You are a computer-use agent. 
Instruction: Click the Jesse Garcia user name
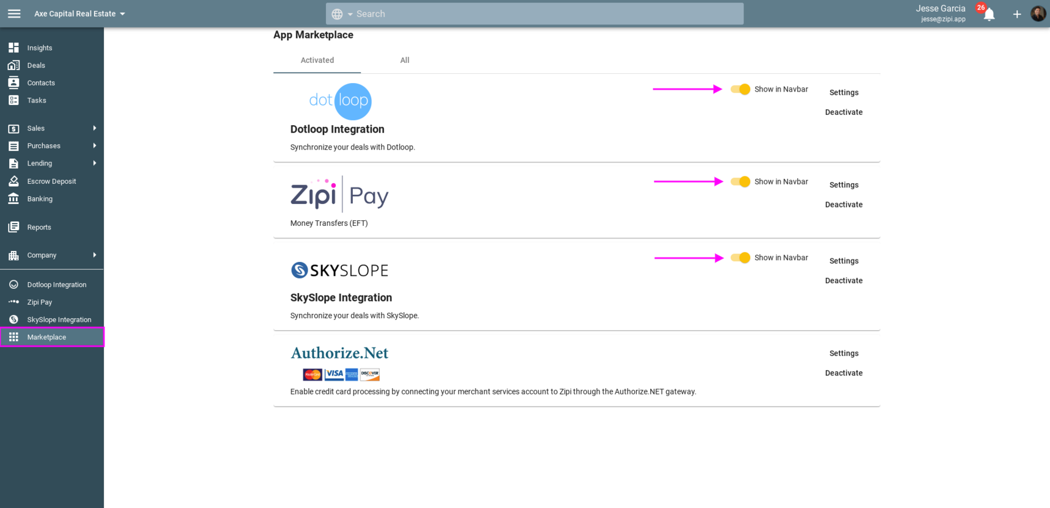[940, 9]
